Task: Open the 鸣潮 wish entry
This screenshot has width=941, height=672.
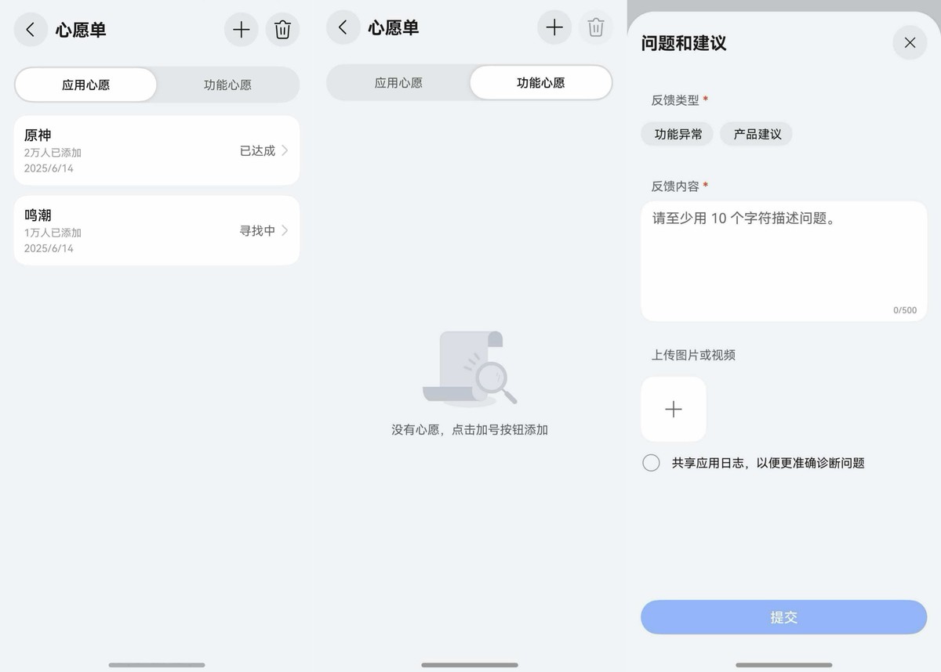Action: click(x=157, y=230)
